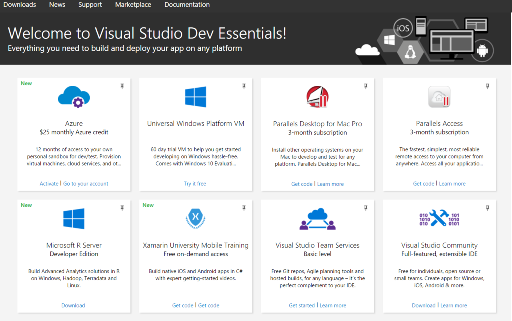The width and height of the screenshot is (512, 321).
Task: Click the iOS circle in the banner
Action: (x=403, y=28)
